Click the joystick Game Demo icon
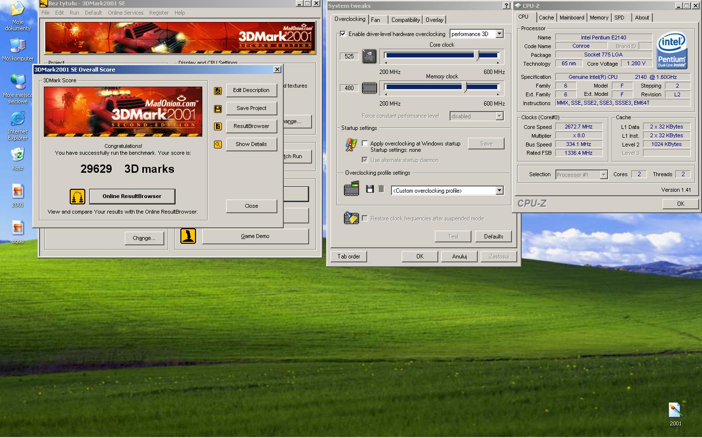 click(188, 236)
